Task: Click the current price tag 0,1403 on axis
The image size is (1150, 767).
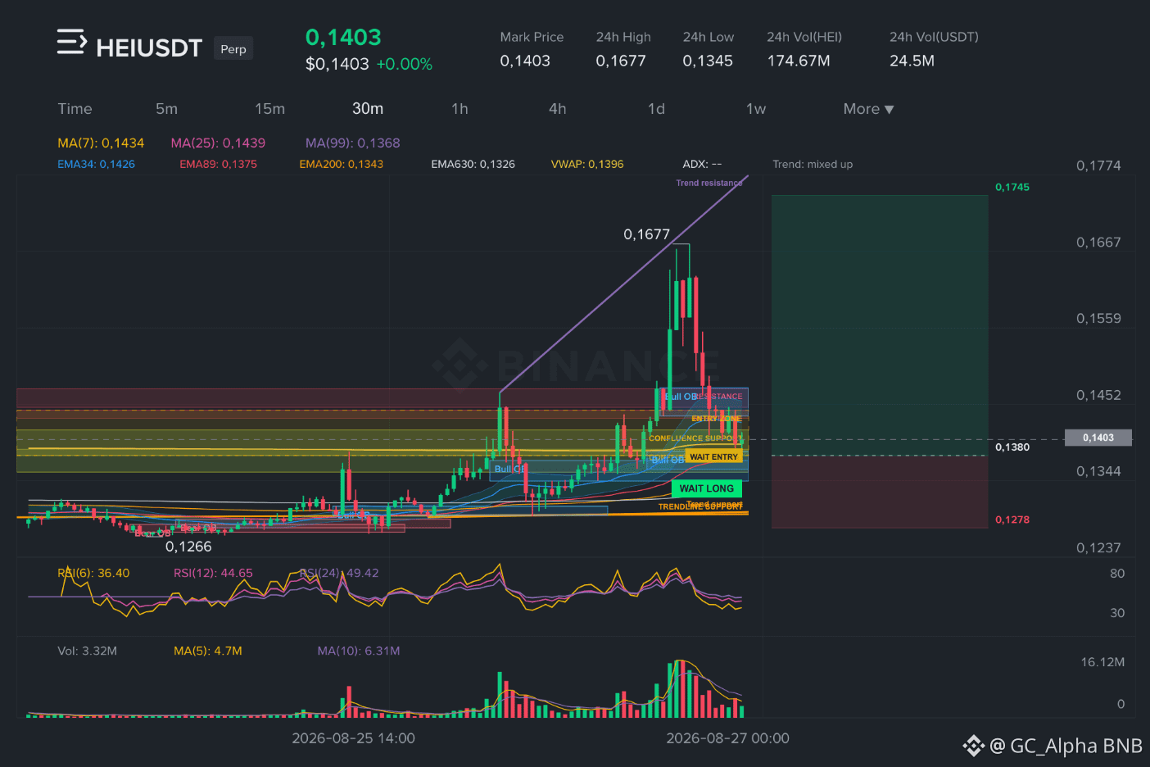Action: 1098,438
